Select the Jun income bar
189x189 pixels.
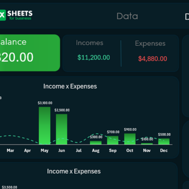point(61,129)
